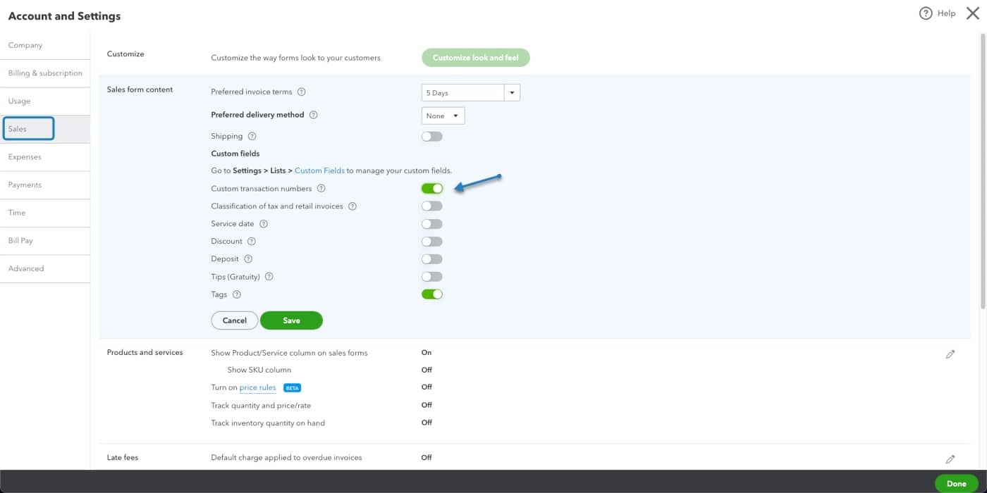Click the help icon next to Service date
Screen dimensions: 987x493
[x=264, y=224]
